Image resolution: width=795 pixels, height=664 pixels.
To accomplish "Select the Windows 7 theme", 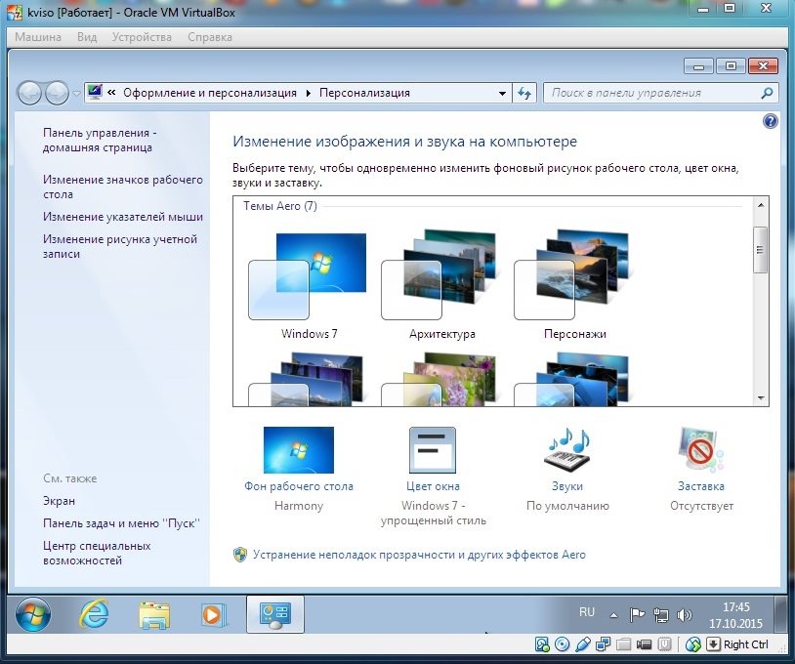I will pos(308,286).
